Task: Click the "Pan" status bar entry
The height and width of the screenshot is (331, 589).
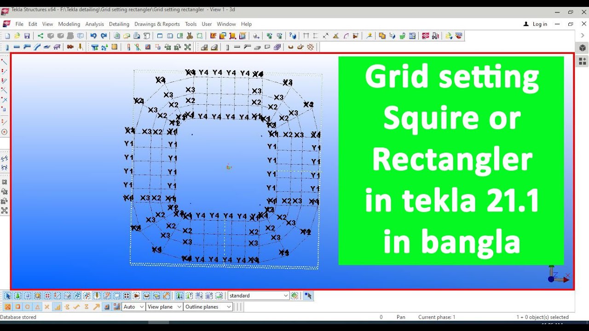Action: point(401,317)
